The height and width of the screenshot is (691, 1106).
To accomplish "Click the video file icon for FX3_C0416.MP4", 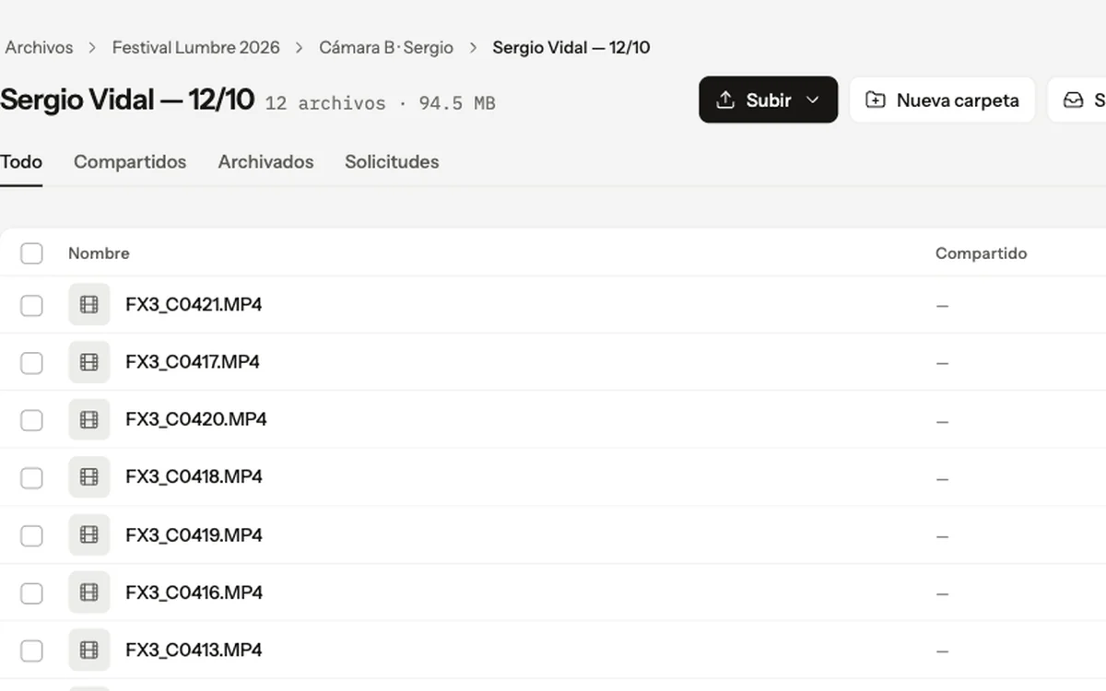I will [x=89, y=592].
